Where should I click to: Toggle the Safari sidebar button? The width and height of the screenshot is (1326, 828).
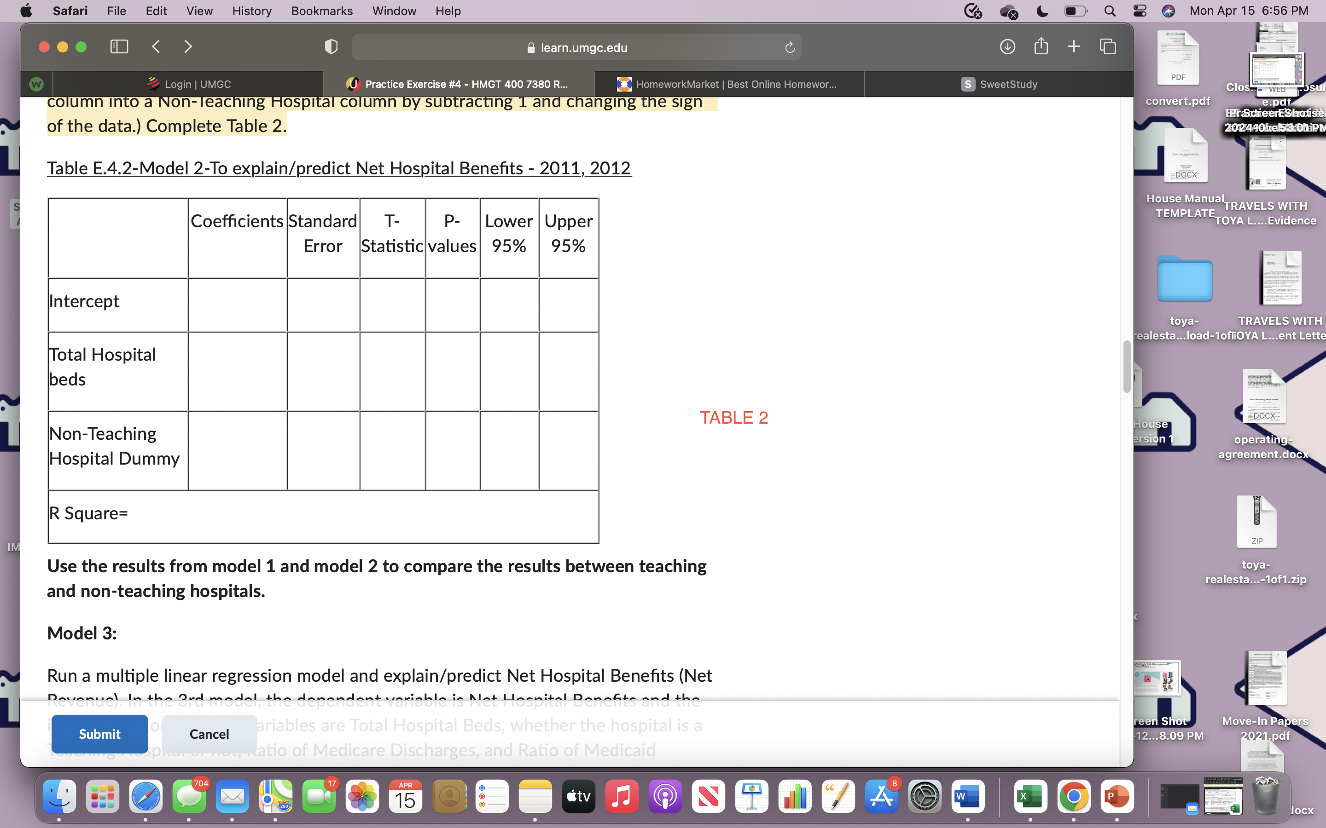click(119, 46)
